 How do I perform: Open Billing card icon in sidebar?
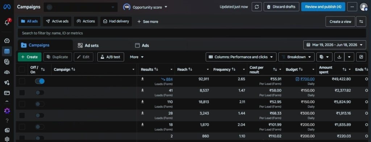tap(7, 93)
